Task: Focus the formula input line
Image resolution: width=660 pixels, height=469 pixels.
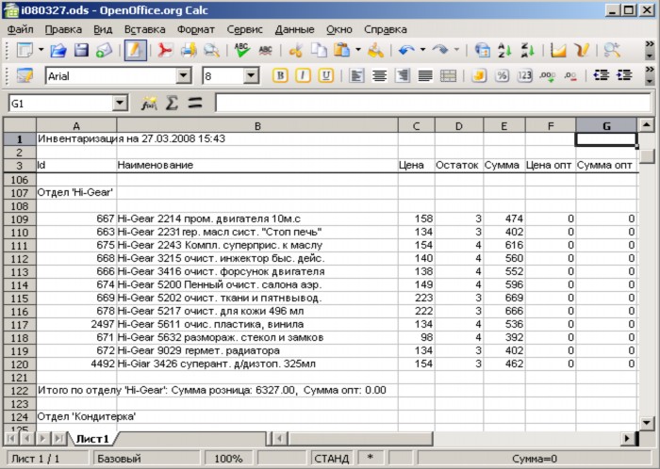Action: (433, 104)
